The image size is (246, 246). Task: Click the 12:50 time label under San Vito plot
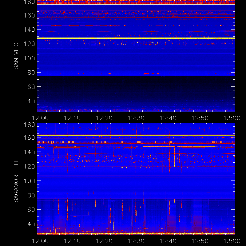(x=200, y=118)
